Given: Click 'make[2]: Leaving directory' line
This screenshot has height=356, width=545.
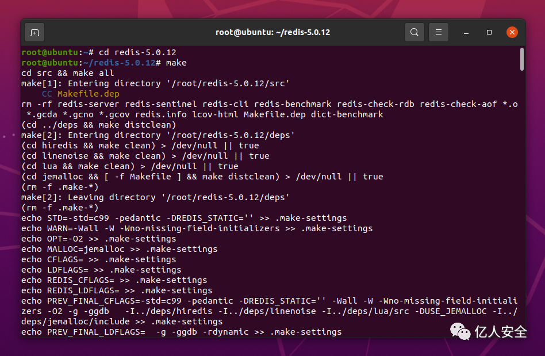Looking at the screenshot, I should coord(155,197).
